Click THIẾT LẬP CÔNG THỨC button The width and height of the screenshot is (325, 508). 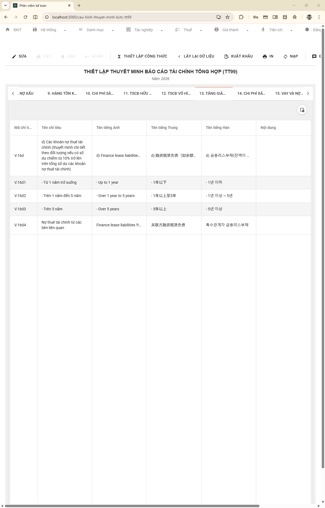coord(142,56)
